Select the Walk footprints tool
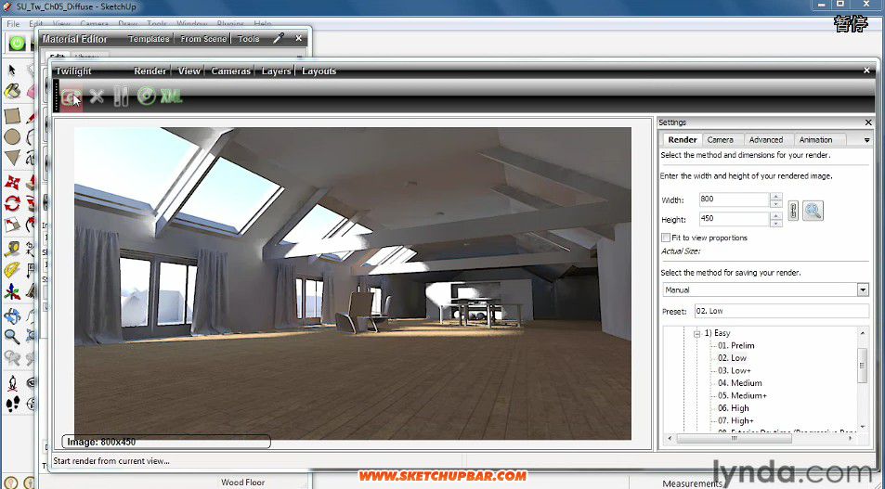This screenshot has width=885, height=489. pos(12,404)
